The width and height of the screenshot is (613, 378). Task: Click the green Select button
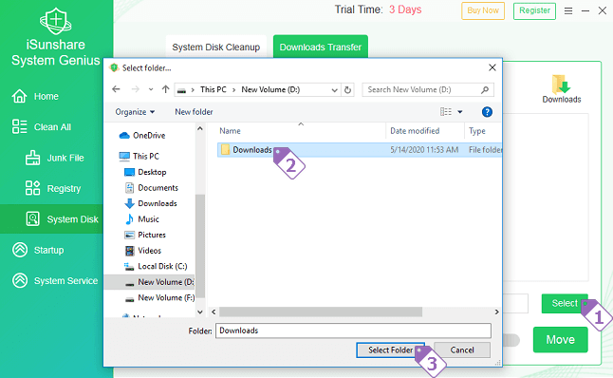point(565,303)
